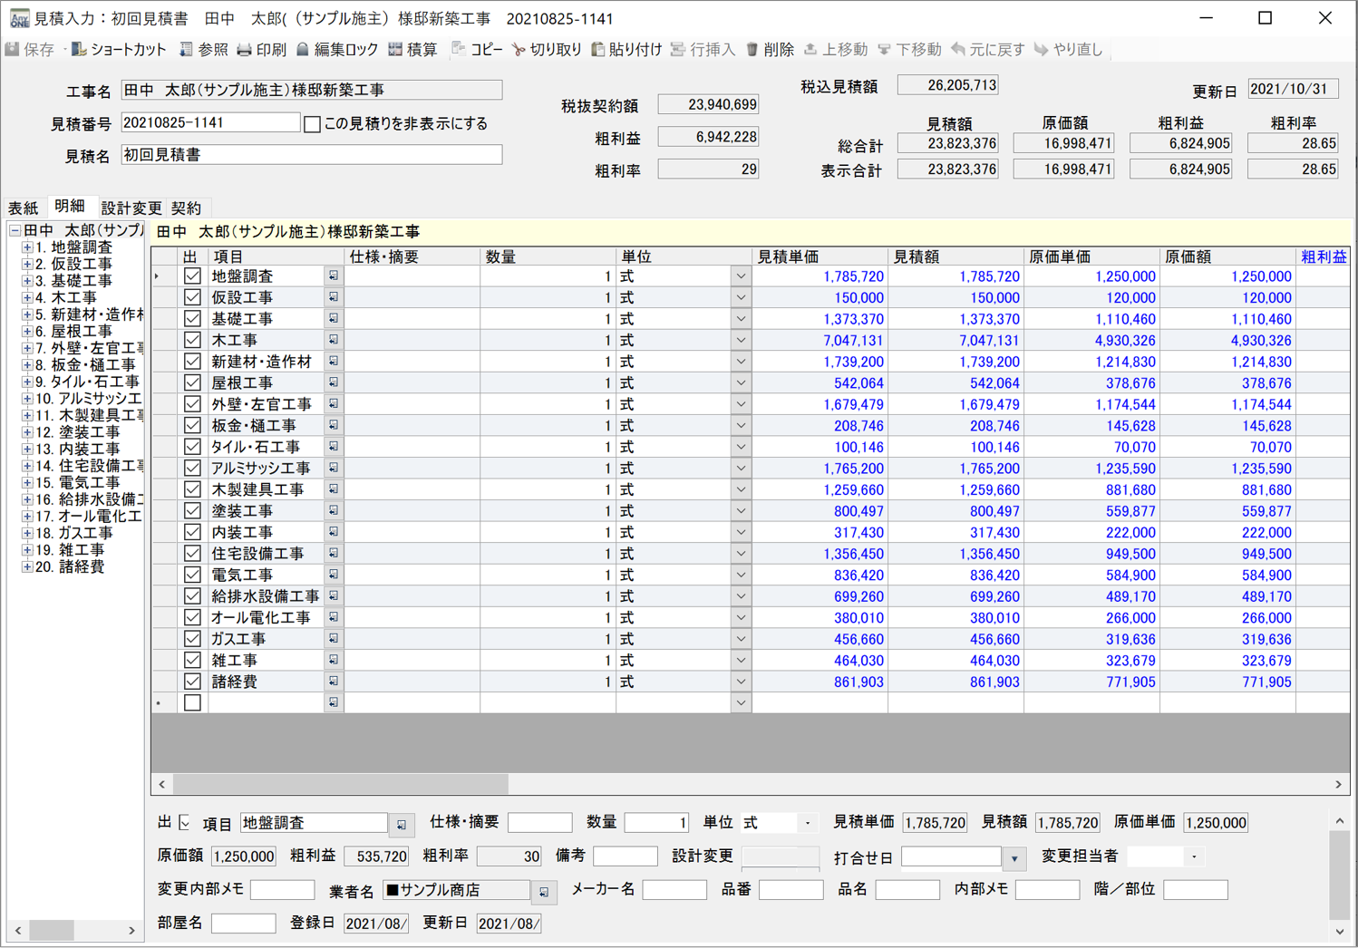The image size is (1358, 948).
Task: Click the コピー copy icon
Action: [x=459, y=50]
